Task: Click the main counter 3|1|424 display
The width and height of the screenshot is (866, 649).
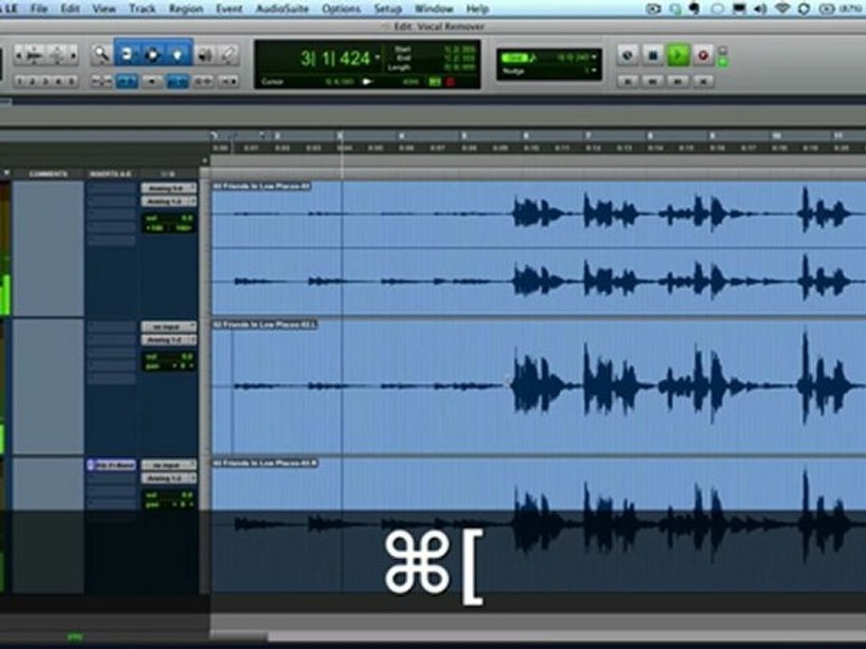Action: (335, 58)
